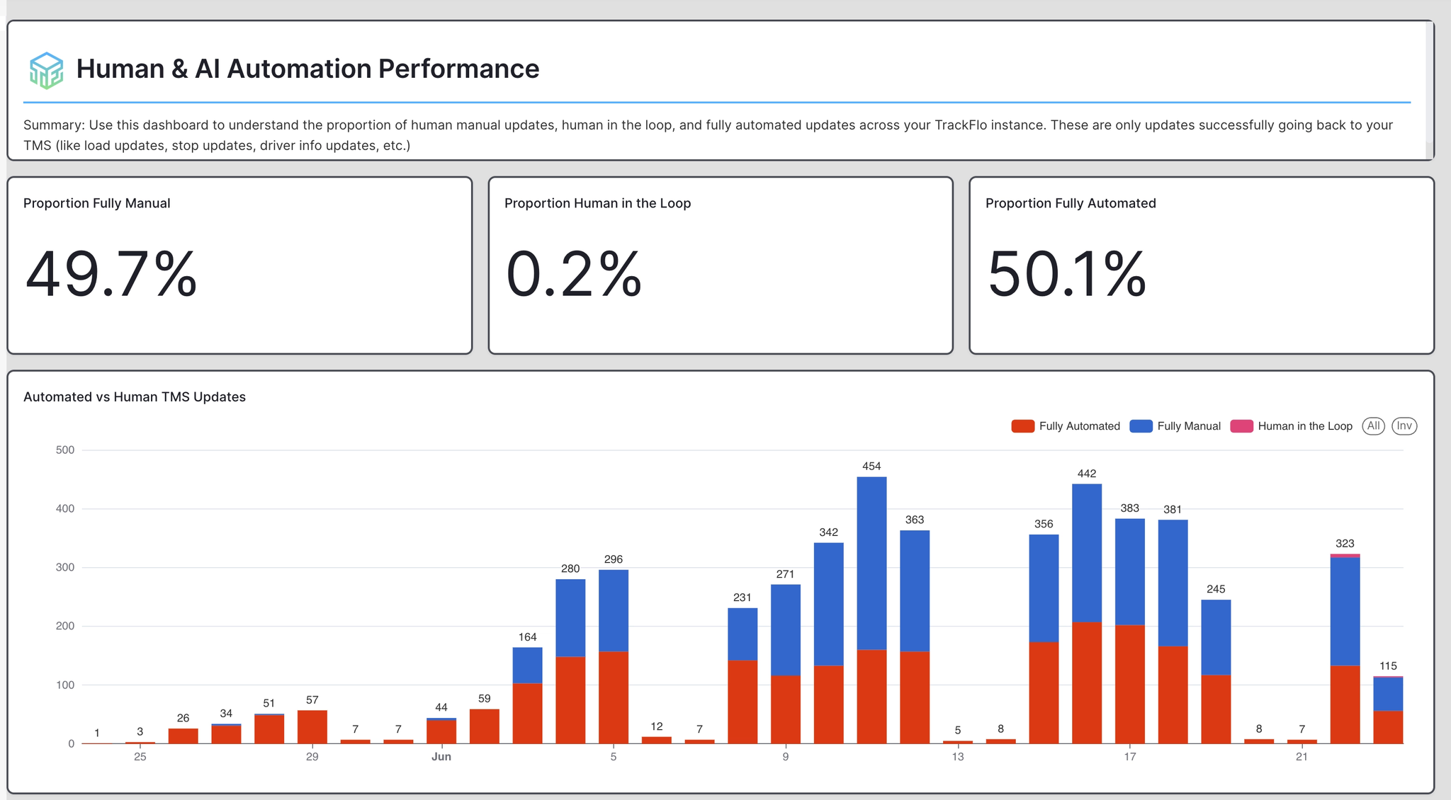
Task: Click the bar labeled 454
Action: [871, 610]
